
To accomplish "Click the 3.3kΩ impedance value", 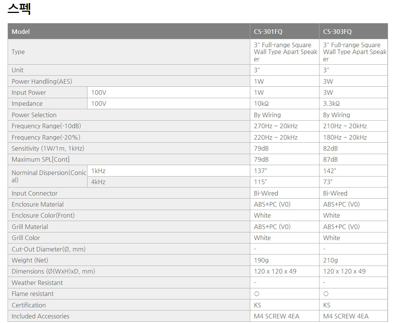I will (x=331, y=103).
